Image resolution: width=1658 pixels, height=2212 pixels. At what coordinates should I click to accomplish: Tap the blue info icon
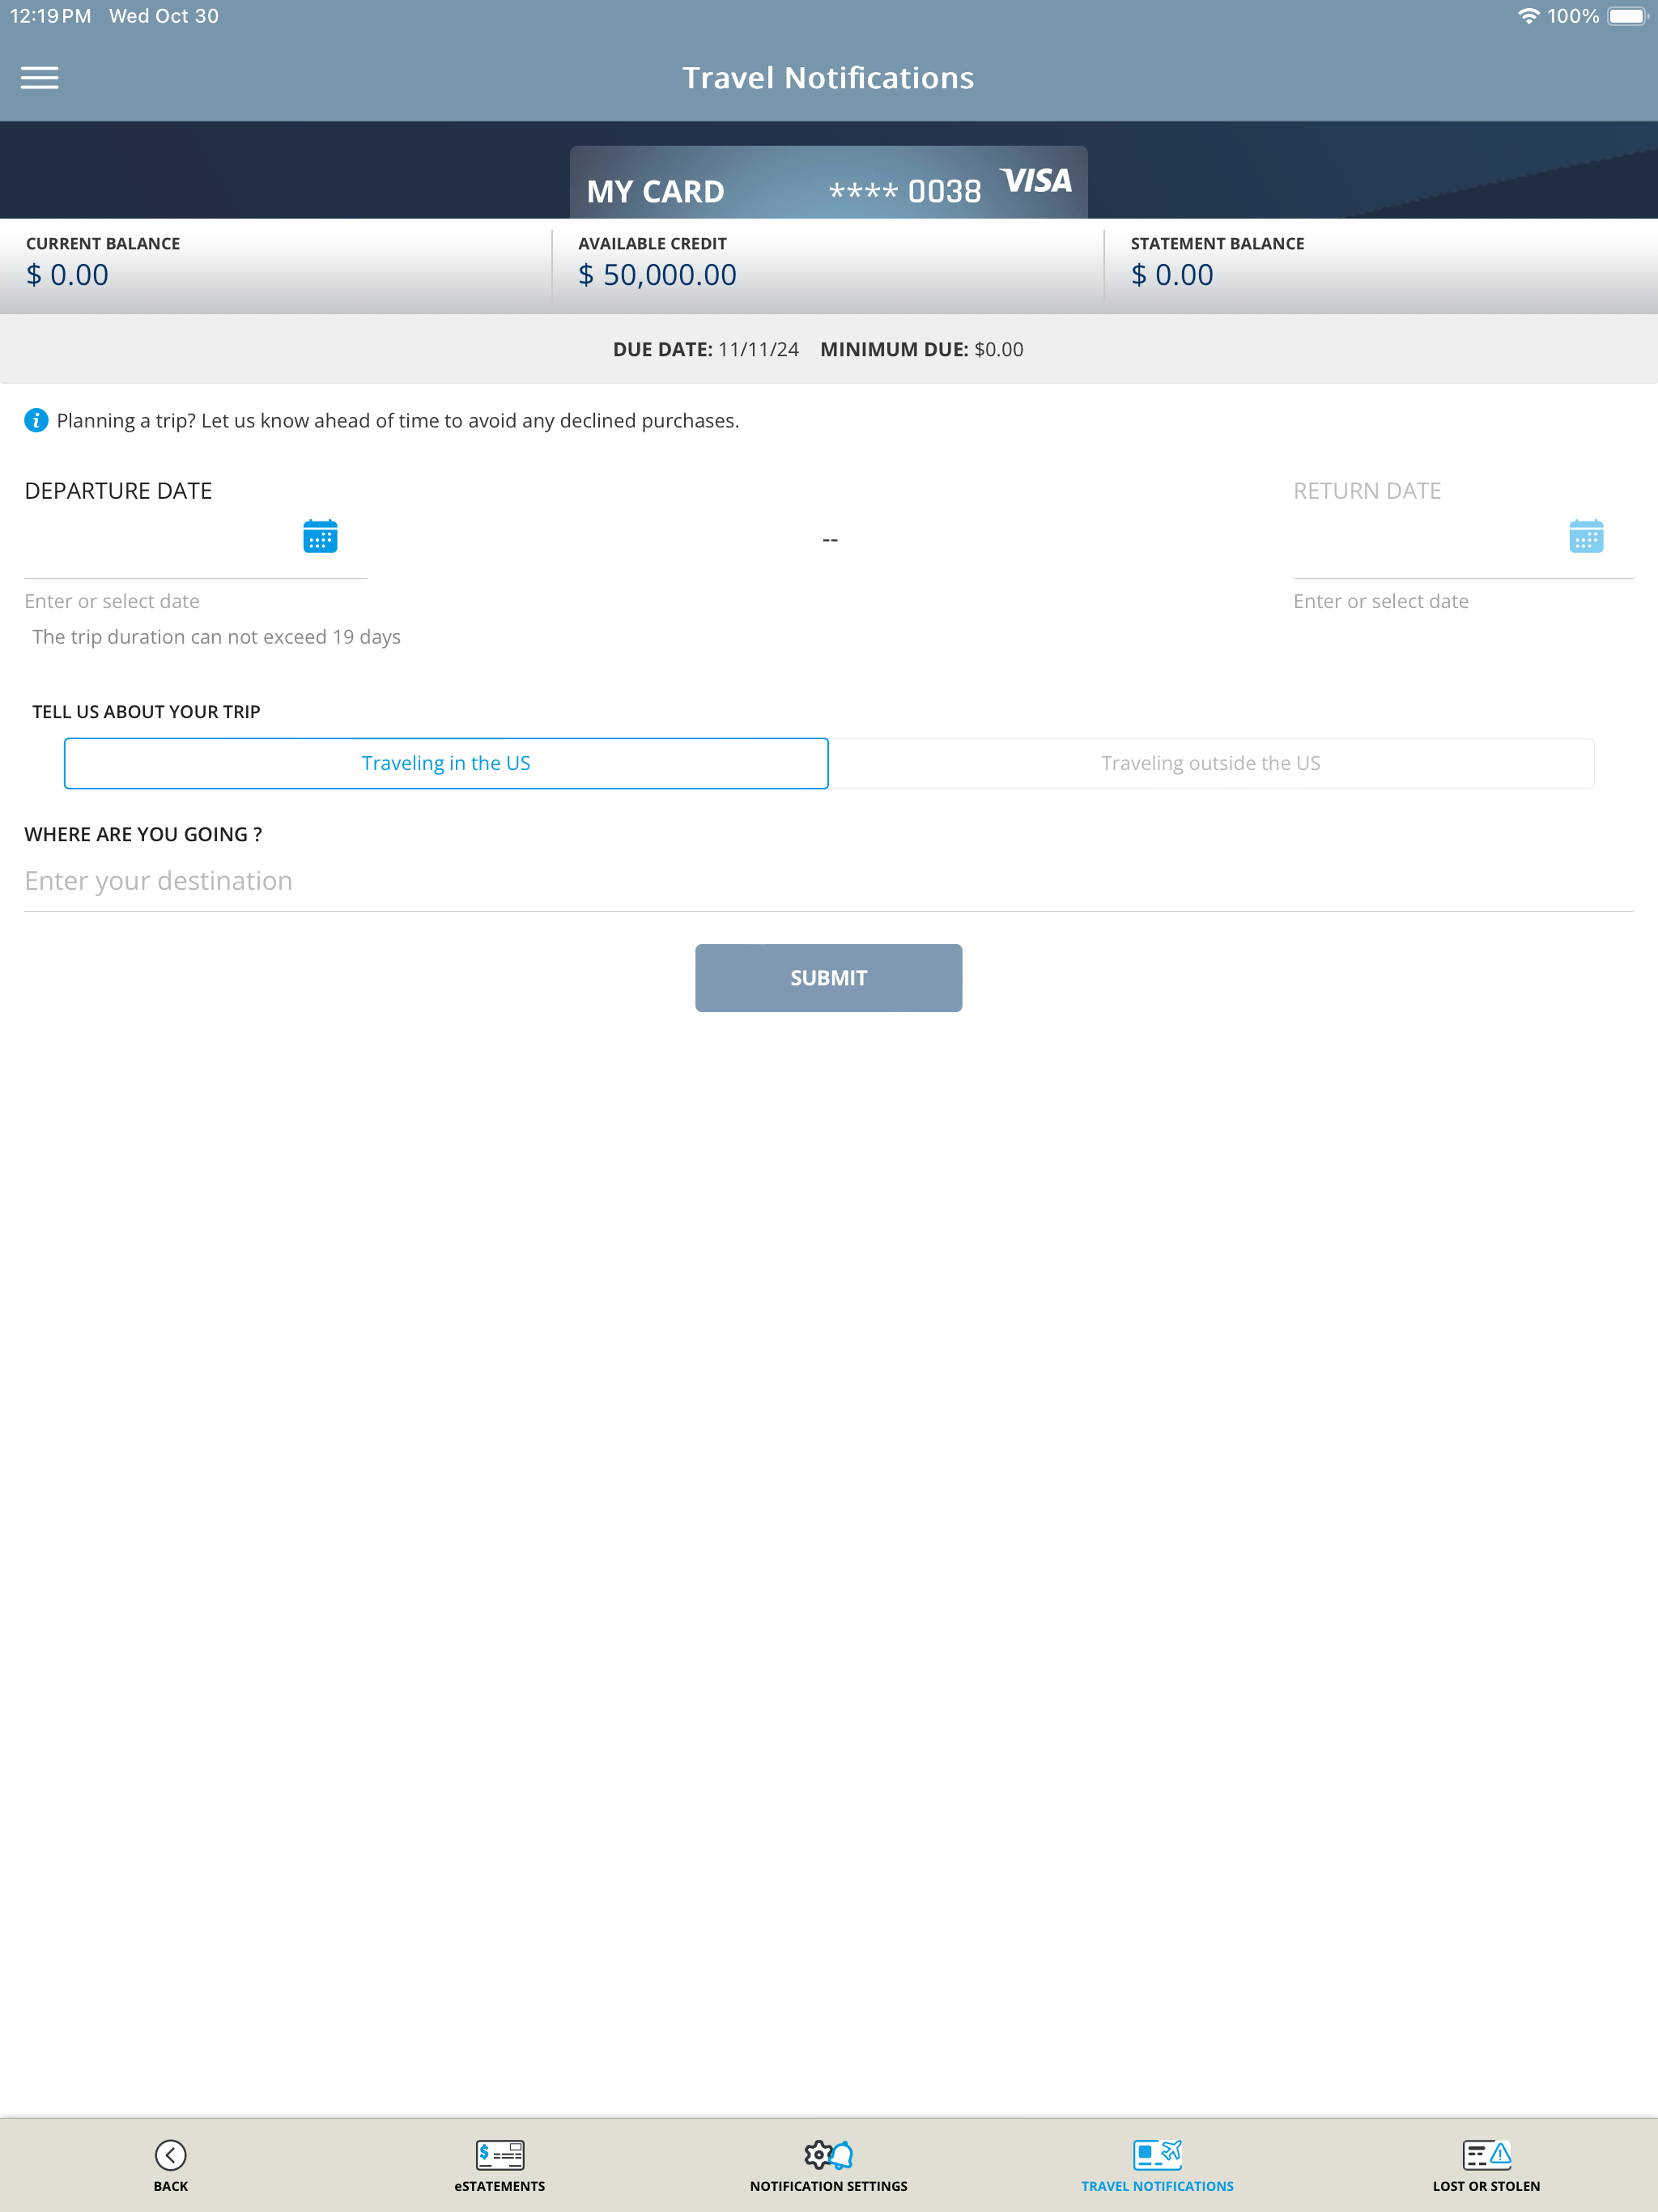pos(36,420)
